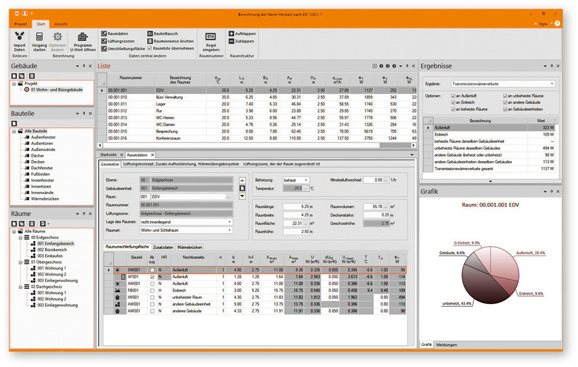Open the Ergebnis dropdown Transmissionswärmeverluste
Image resolution: width=578 pixels, height=367 pixels.
552,85
